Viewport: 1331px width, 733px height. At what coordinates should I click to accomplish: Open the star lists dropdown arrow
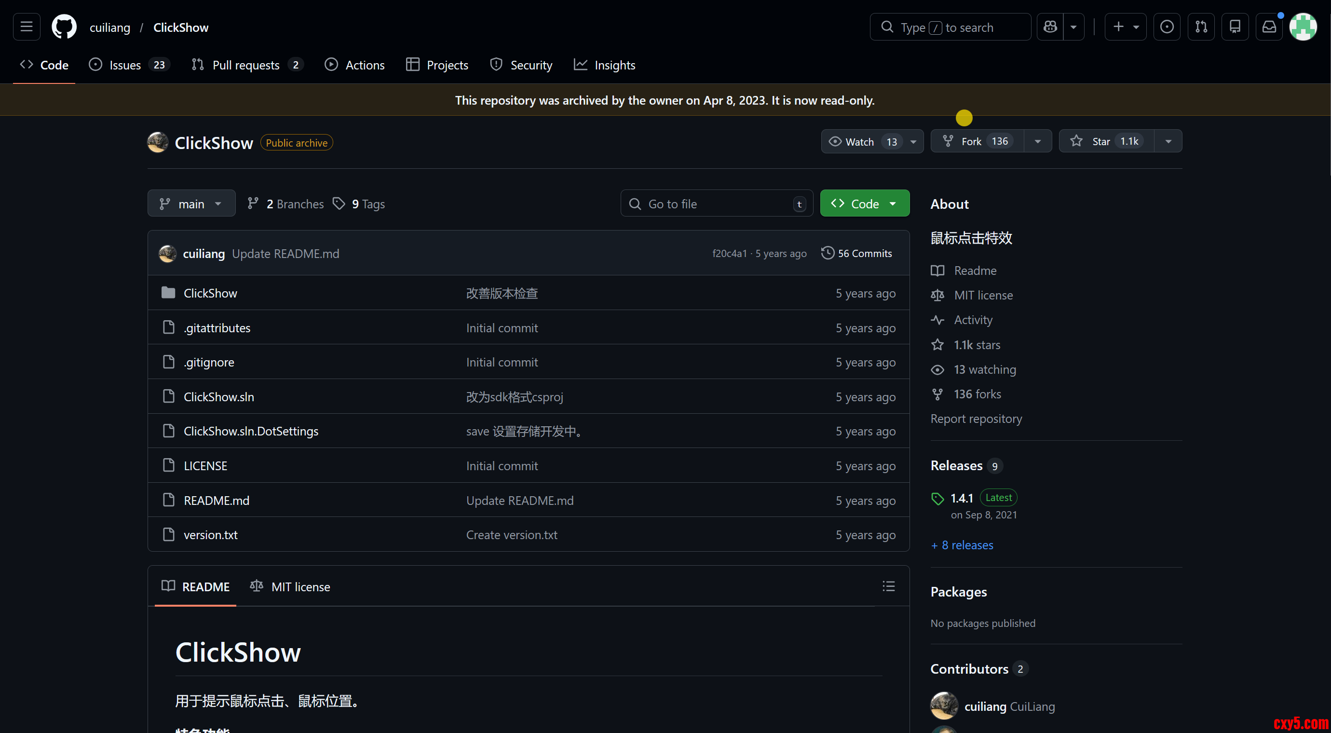tap(1168, 141)
